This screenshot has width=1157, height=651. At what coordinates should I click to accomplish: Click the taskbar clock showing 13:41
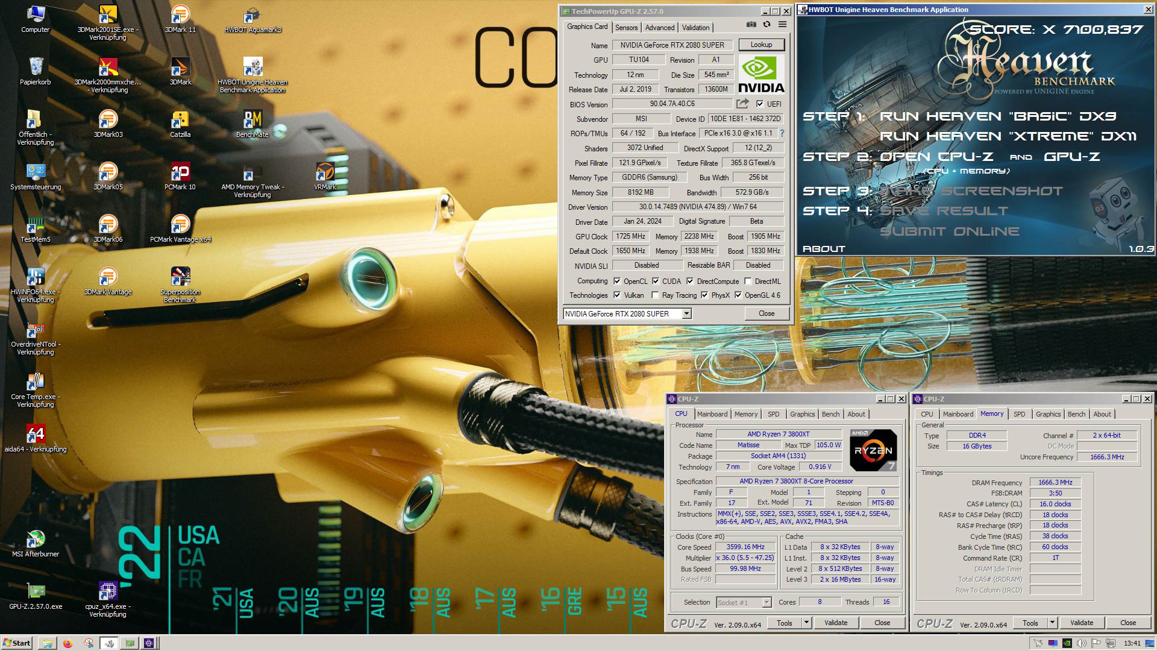pos(1132,643)
